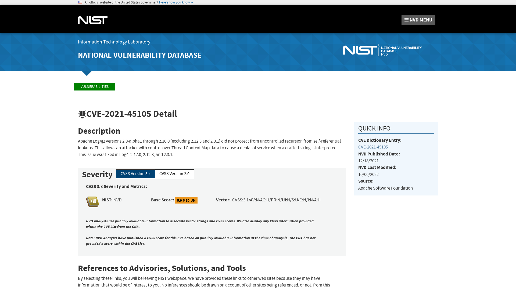
Task: Click the US flag icon
Action: point(80,2)
